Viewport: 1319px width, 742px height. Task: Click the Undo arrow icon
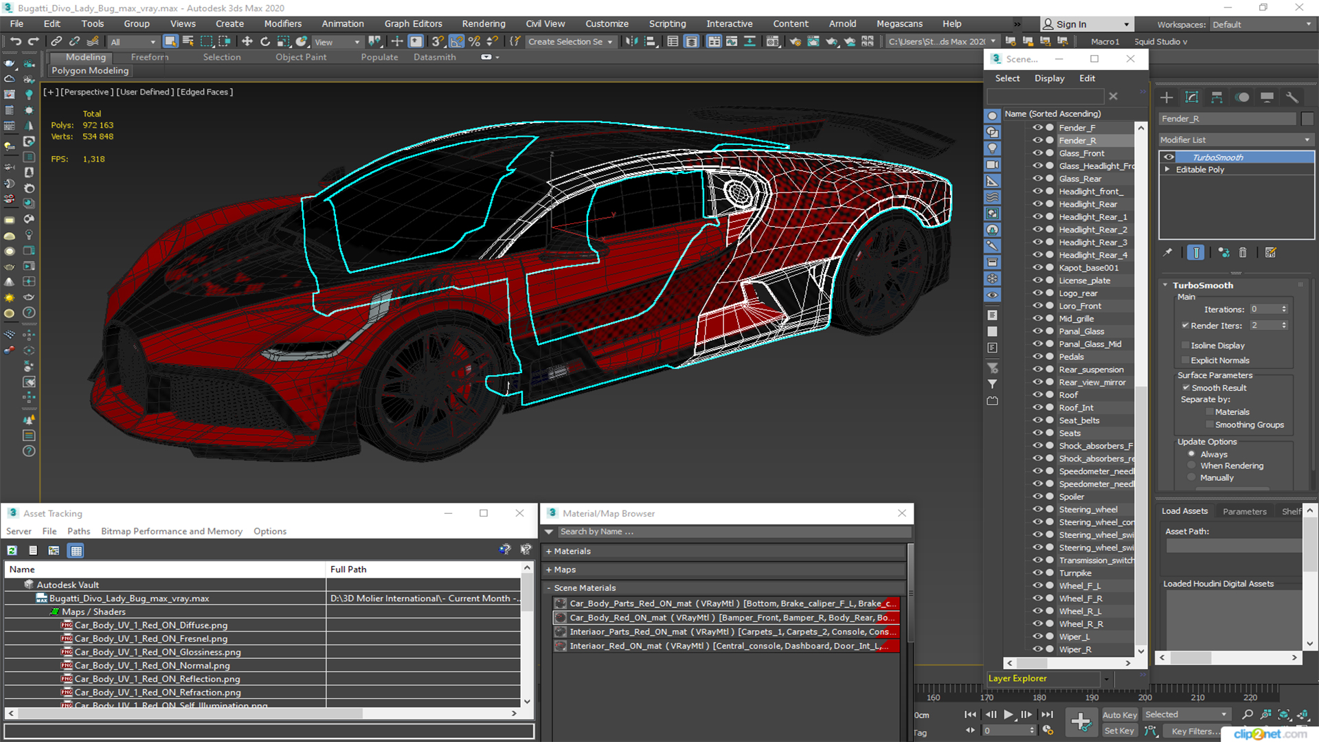click(15, 41)
